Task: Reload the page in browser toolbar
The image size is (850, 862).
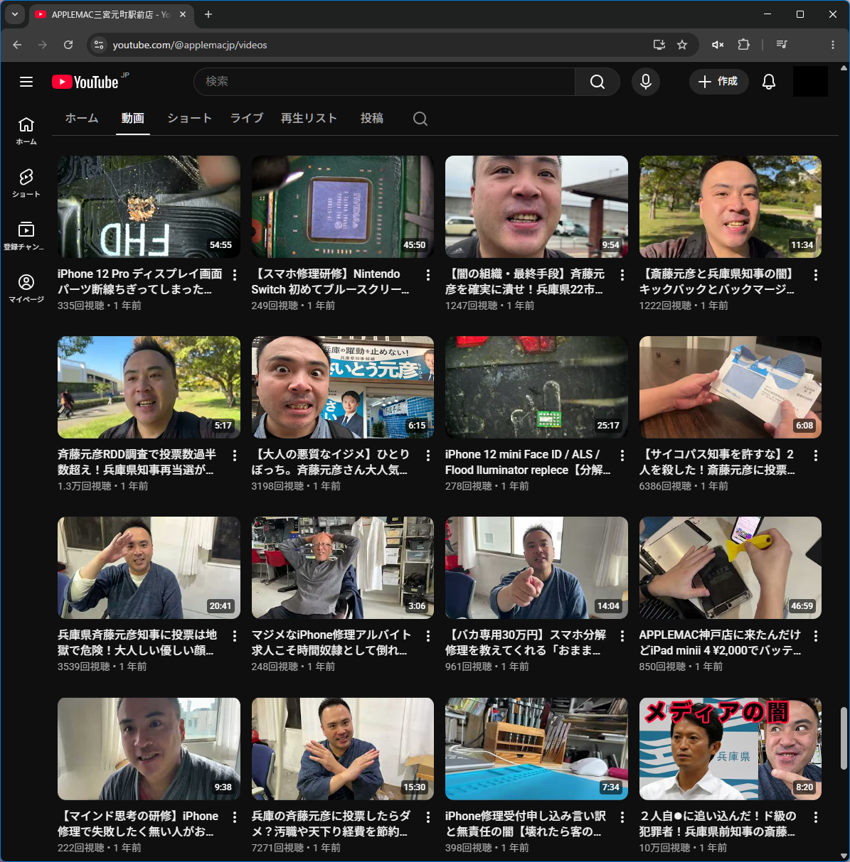Action: [68, 45]
